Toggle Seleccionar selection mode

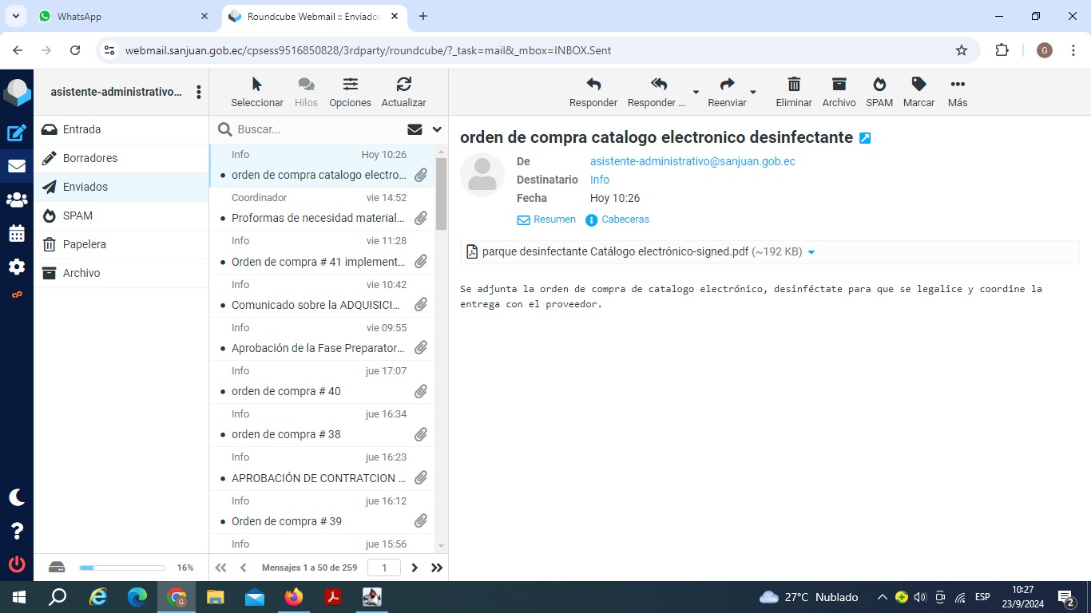256,92
